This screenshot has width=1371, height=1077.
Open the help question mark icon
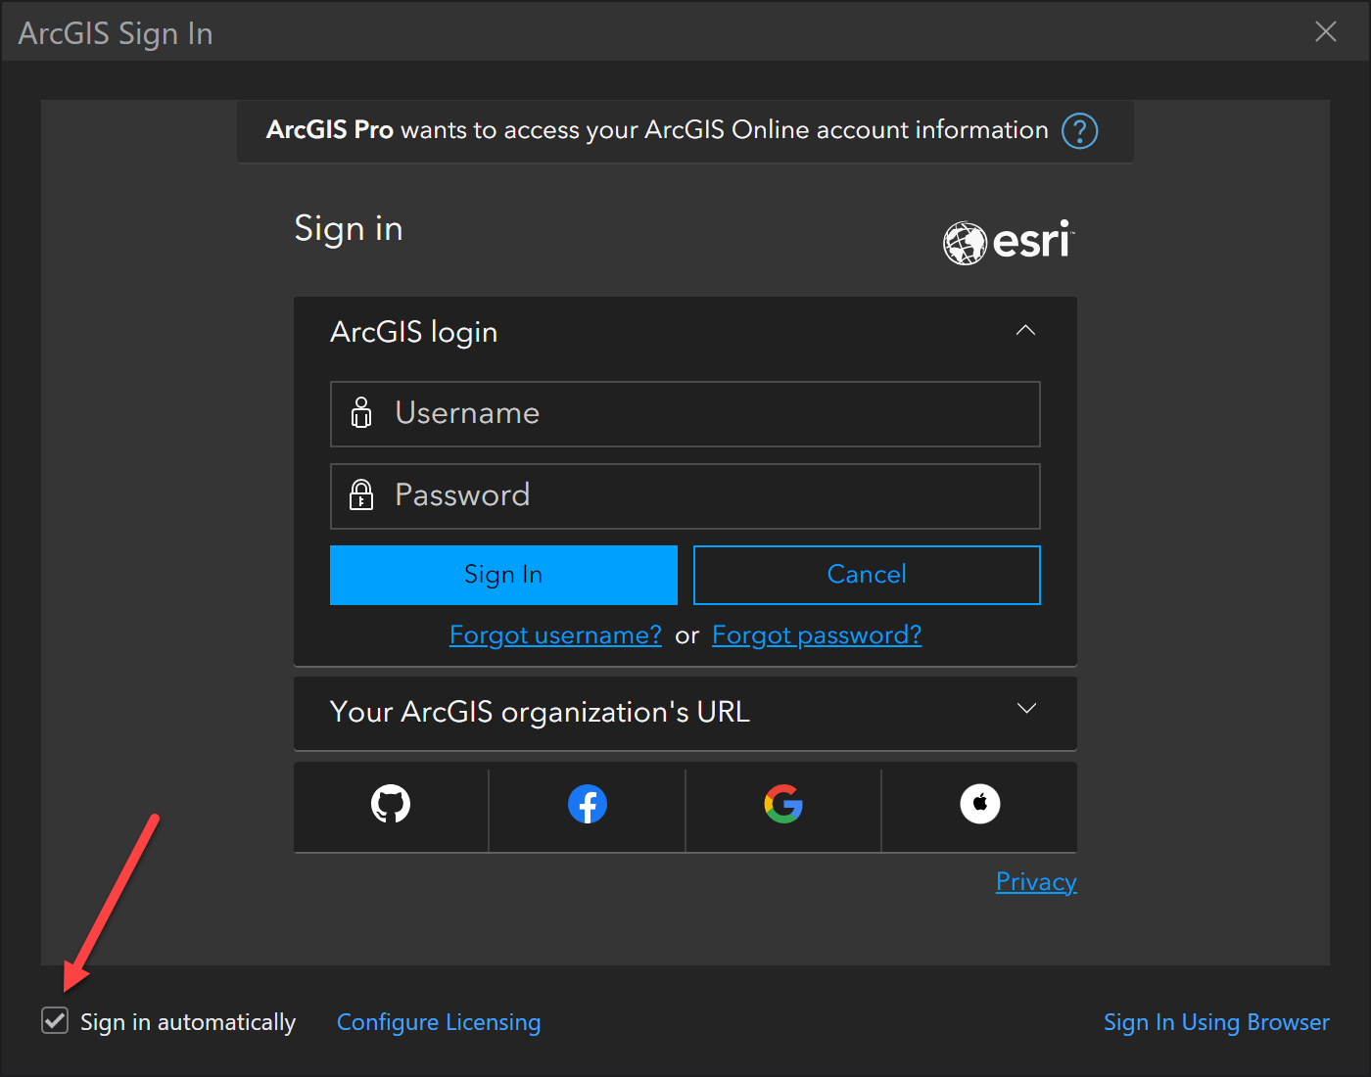pos(1080,130)
